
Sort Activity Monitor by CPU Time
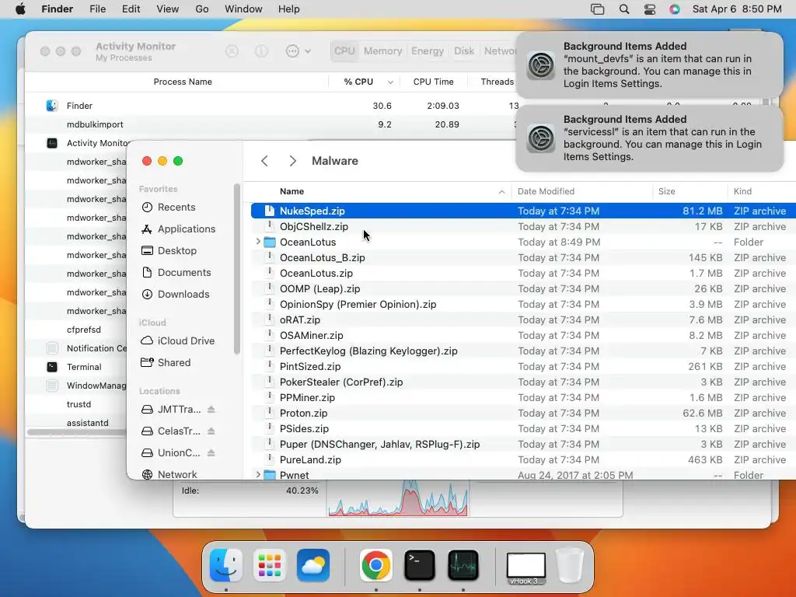pyautogui.click(x=433, y=82)
